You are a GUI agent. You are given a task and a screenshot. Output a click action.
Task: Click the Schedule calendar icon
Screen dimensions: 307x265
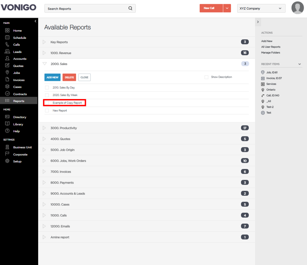[x=7, y=37]
